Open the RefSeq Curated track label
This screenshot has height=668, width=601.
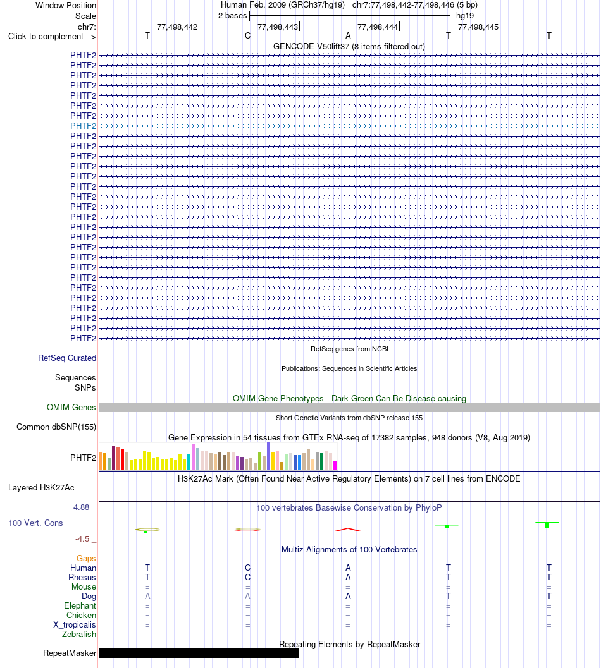click(x=67, y=358)
